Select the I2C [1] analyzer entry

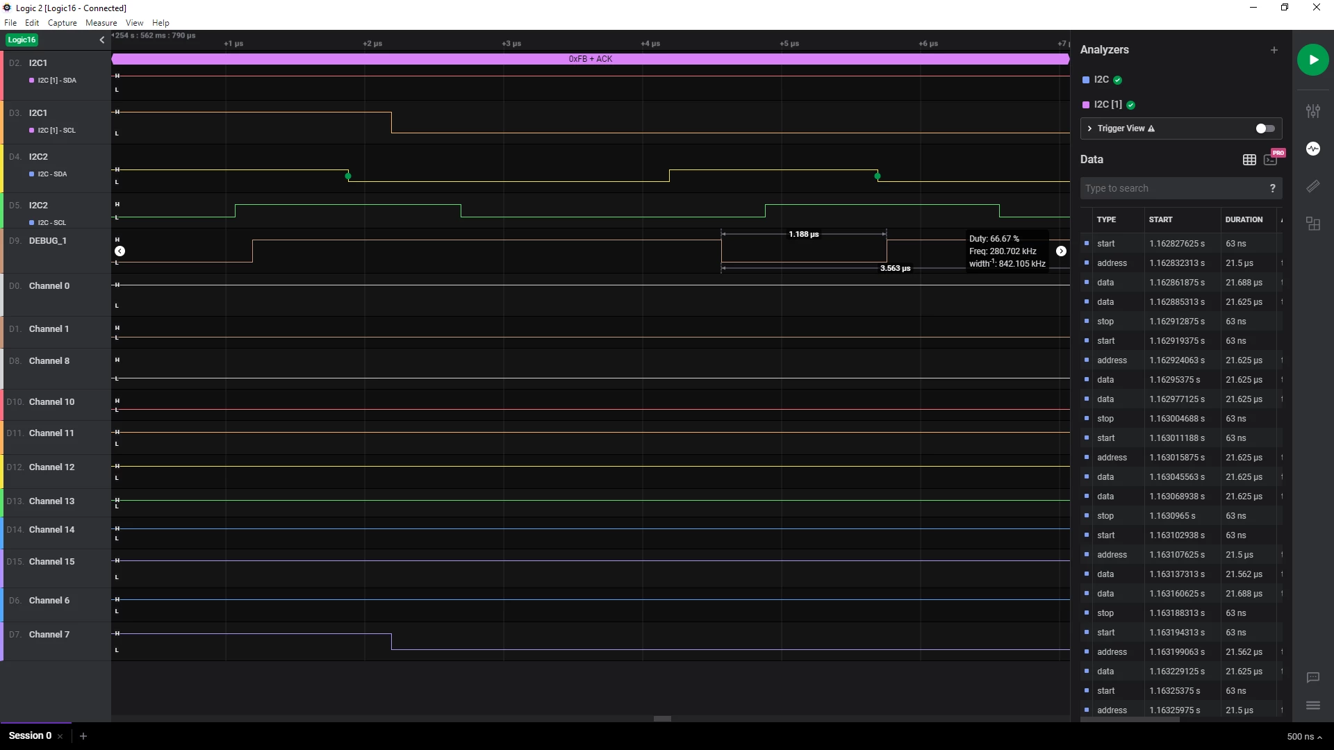click(1107, 105)
